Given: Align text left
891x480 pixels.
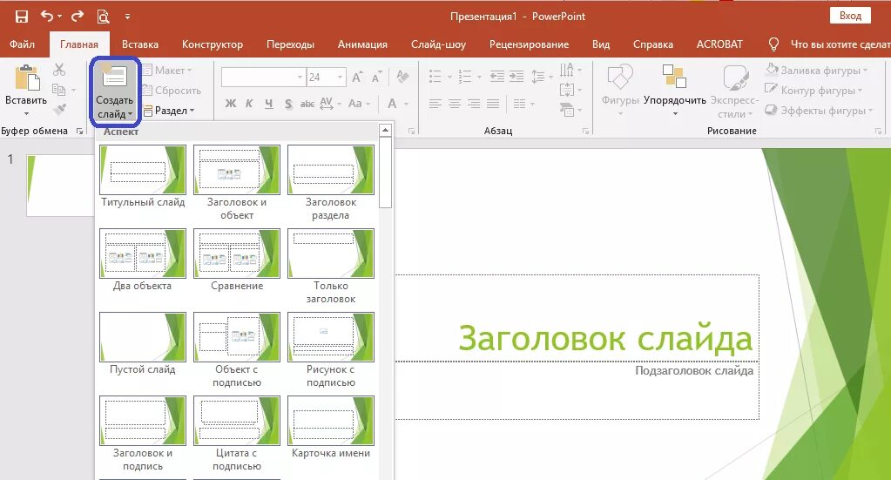Looking at the screenshot, I should pyautogui.click(x=435, y=104).
